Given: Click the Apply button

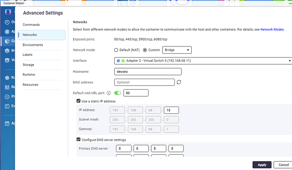Looking at the screenshot, I should pyautogui.click(x=262, y=165).
